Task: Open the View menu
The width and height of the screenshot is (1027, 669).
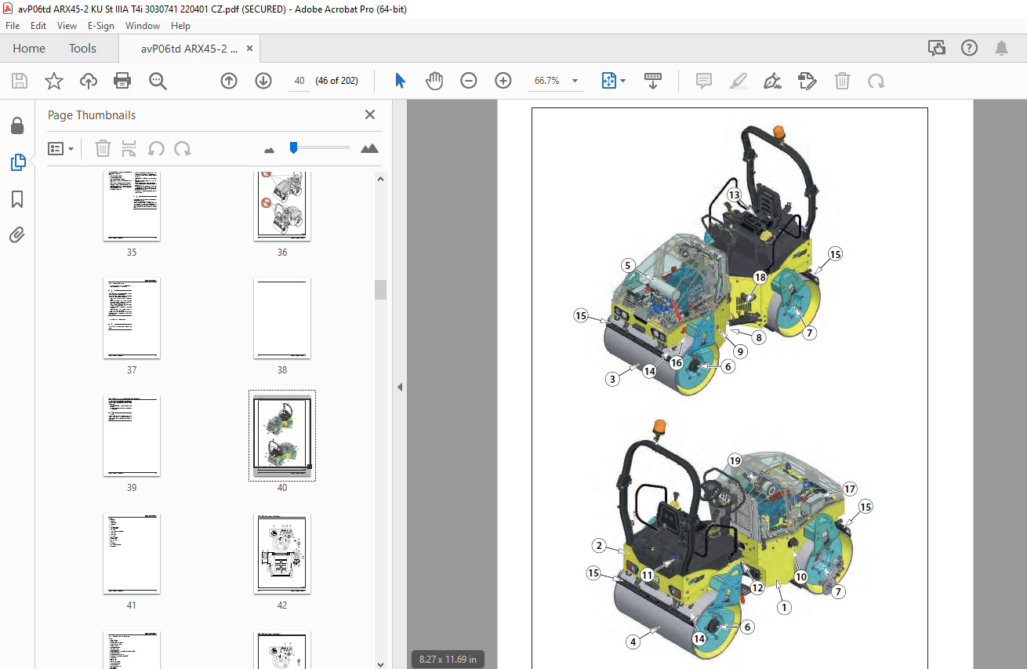Action: [x=67, y=25]
